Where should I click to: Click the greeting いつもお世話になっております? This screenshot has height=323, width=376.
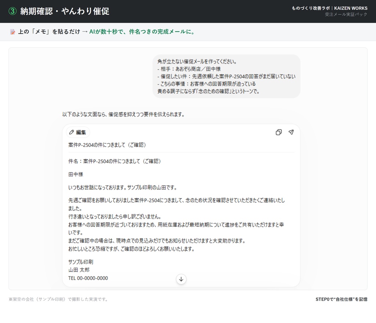[x=123, y=187]
